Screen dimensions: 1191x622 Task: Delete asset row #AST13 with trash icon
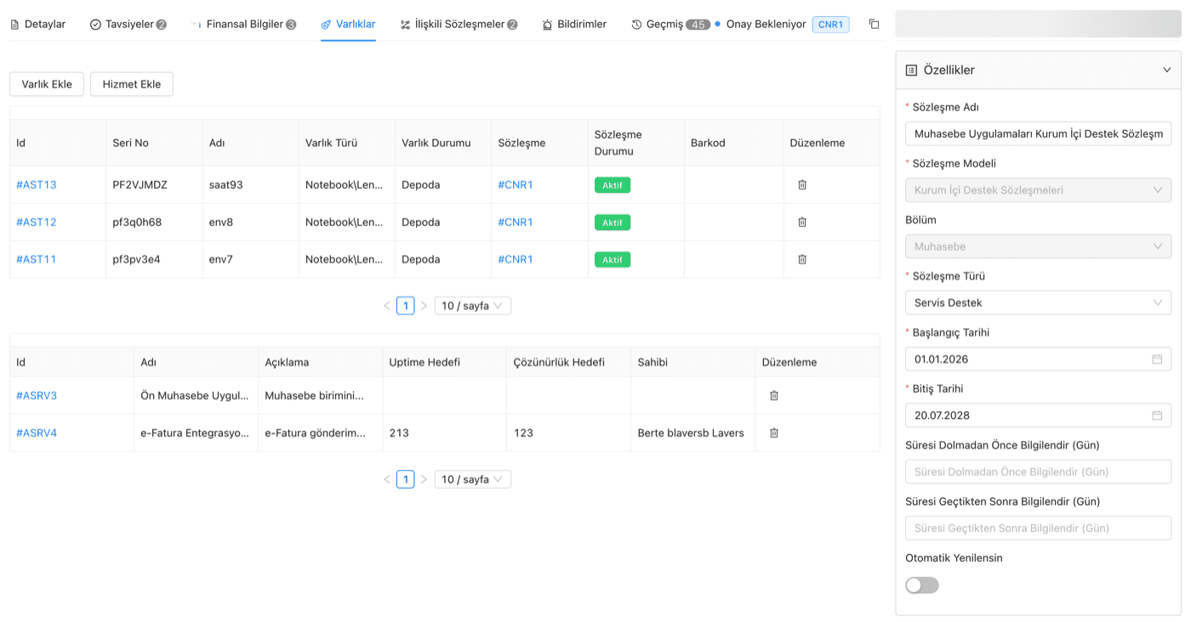(802, 184)
